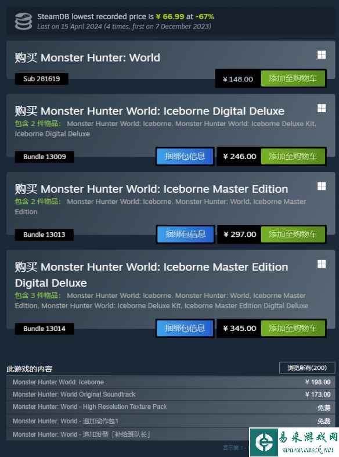Browse all 200 content items button
The width and height of the screenshot is (339, 457).
[307, 368]
